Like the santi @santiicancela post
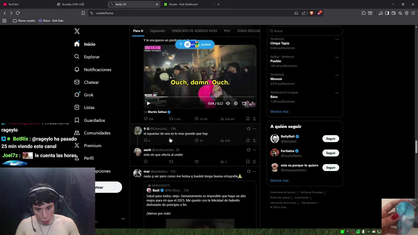Screen dimensions: 418x235 (x=197, y=162)
